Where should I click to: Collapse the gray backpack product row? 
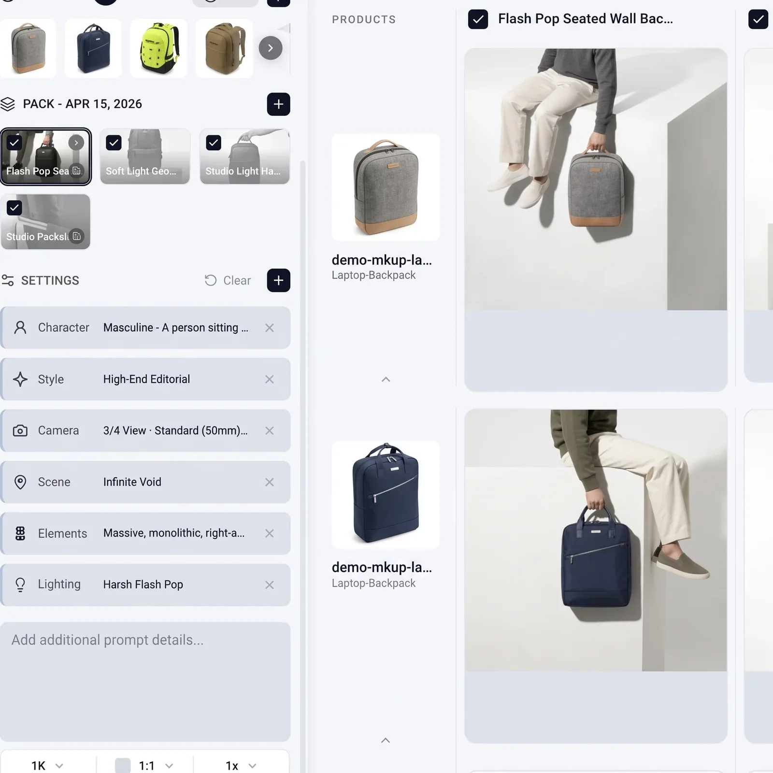click(386, 379)
